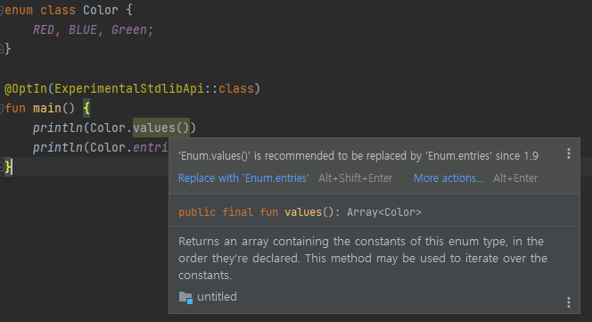Click the Color class name in declaration
Screen dimensions: 592x322
click(101, 10)
